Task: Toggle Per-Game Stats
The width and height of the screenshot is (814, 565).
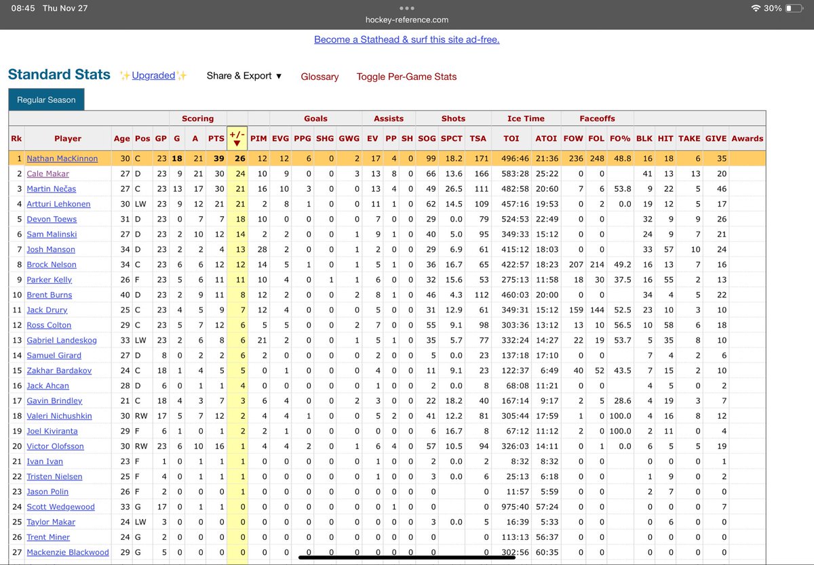Action: click(x=407, y=77)
